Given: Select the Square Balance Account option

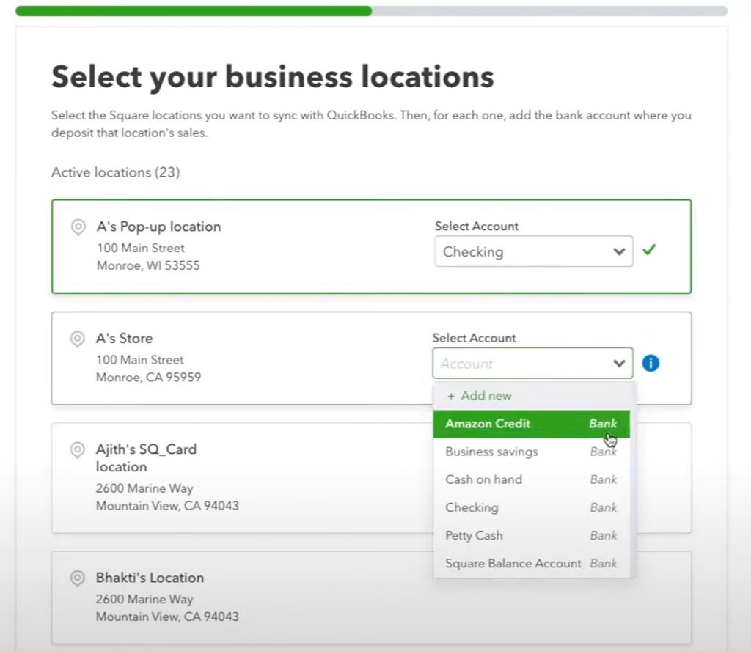Looking at the screenshot, I should click(x=532, y=564).
